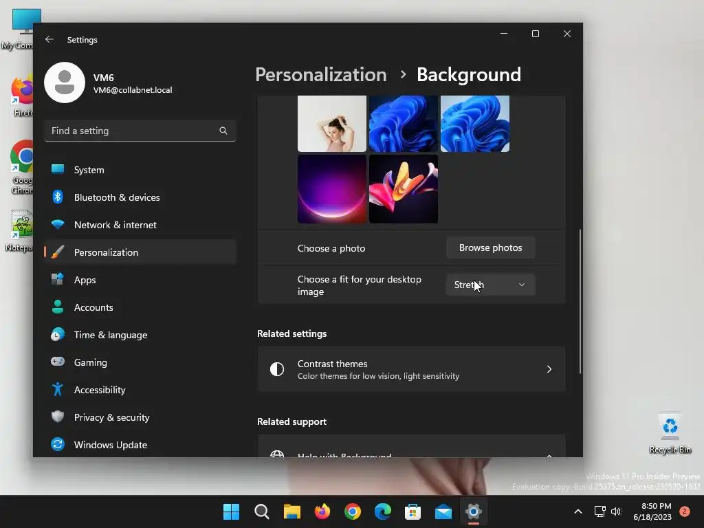
Task: Select the light blue bloom wallpaper thumbnail
Action: (x=474, y=124)
